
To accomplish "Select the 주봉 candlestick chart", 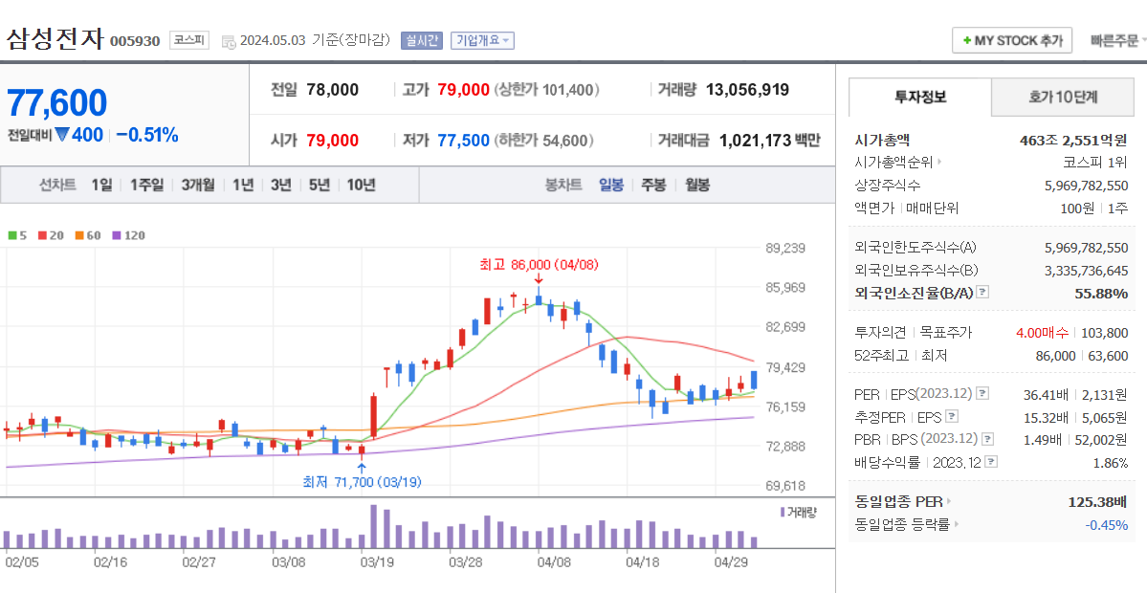I will tap(653, 185).
